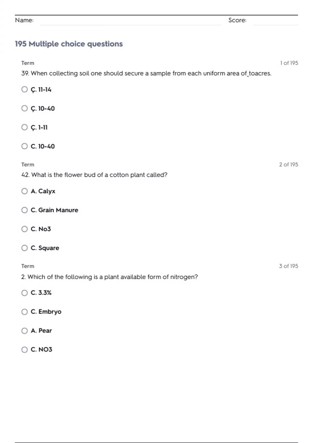Pick the last 10-40 answer of question 39

(x=25, y=146)
